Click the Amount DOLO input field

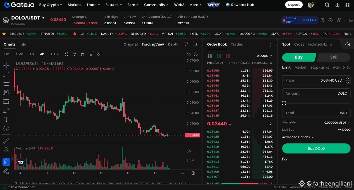click(x=316, y=93)
